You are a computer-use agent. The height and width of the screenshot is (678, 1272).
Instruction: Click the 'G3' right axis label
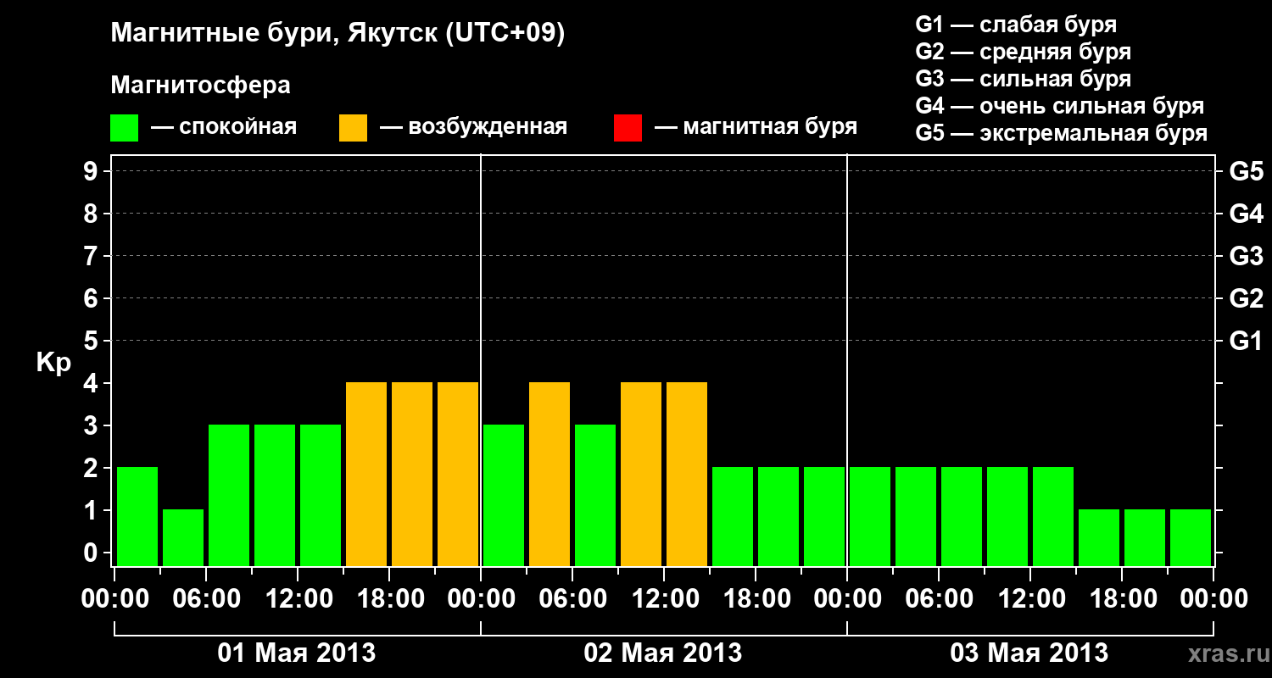coord(1246,256)
